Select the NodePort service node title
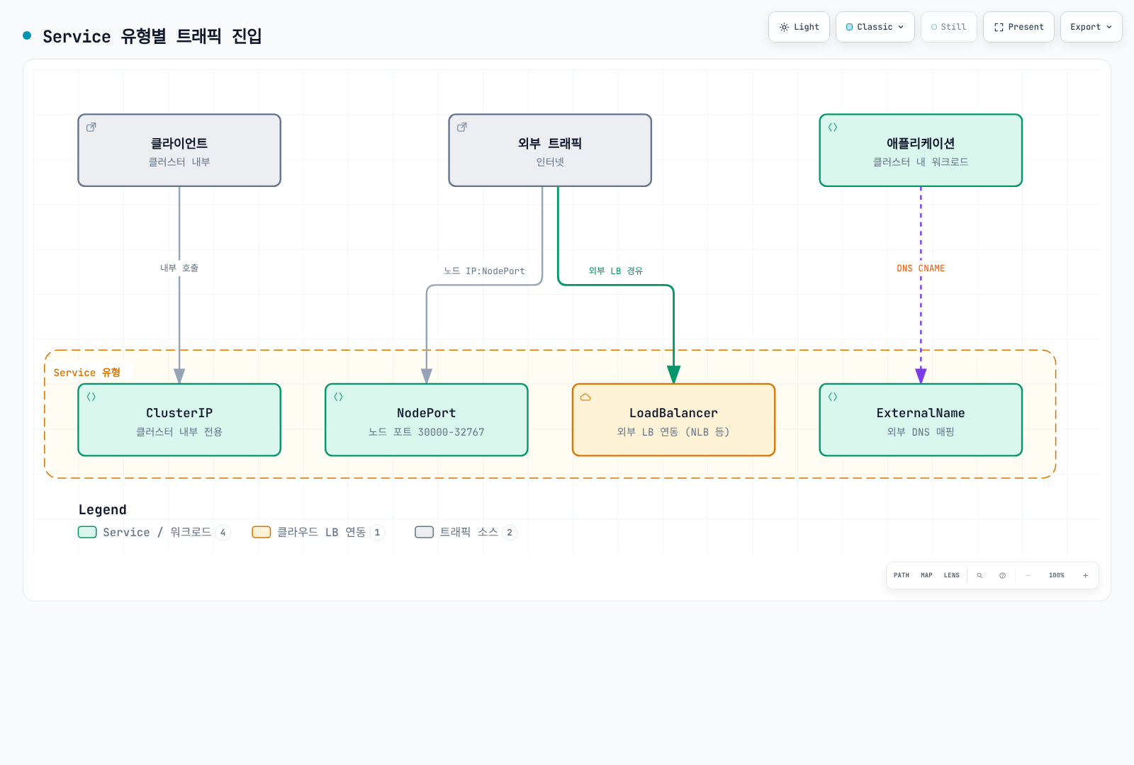This screenshot has height=765, width=1134. click(x=427, y=413)
